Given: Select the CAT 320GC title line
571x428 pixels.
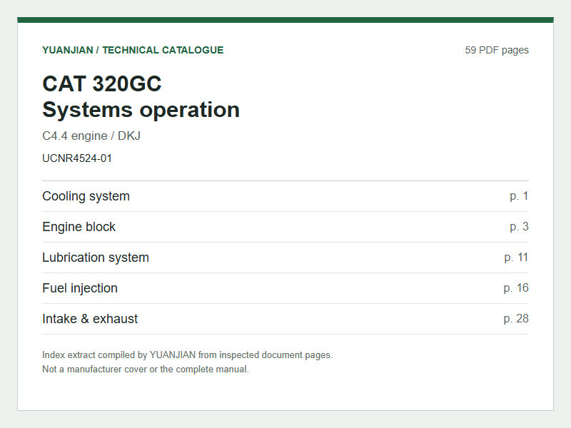Looking at the screenshot, I should (102, 83).
